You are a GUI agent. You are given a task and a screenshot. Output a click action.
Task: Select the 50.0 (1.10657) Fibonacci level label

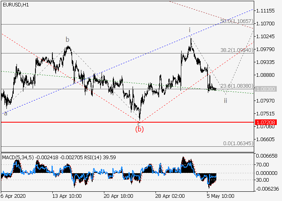[236, 21]
